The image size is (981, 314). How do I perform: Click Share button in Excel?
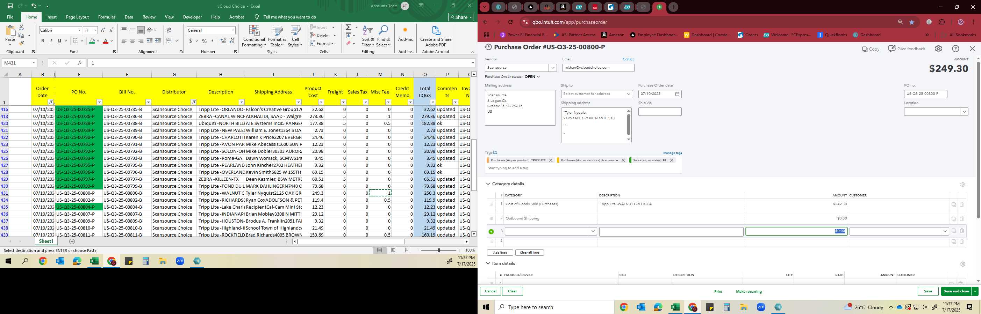click(x=461, y=17)
